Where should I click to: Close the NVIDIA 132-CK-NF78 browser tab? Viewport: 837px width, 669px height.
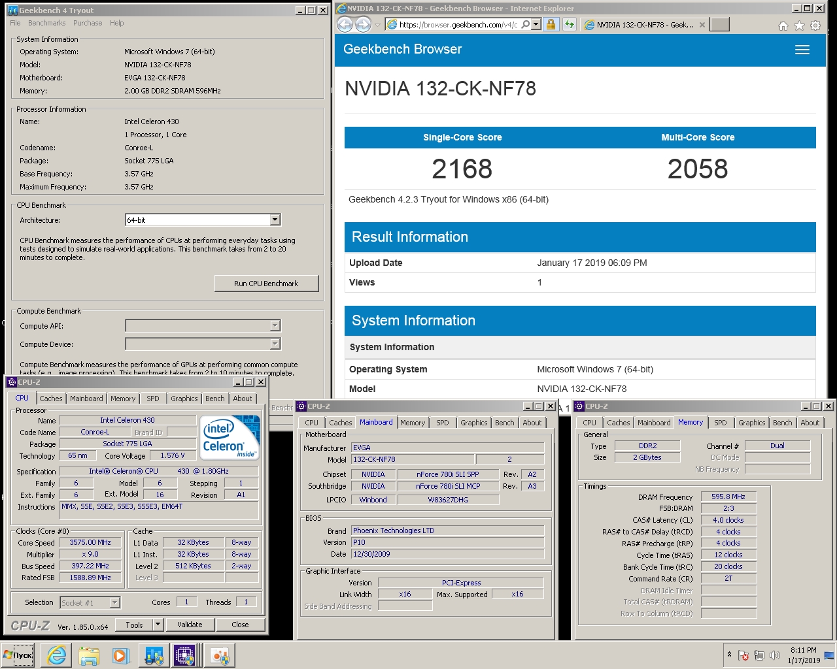pos(702,25)
